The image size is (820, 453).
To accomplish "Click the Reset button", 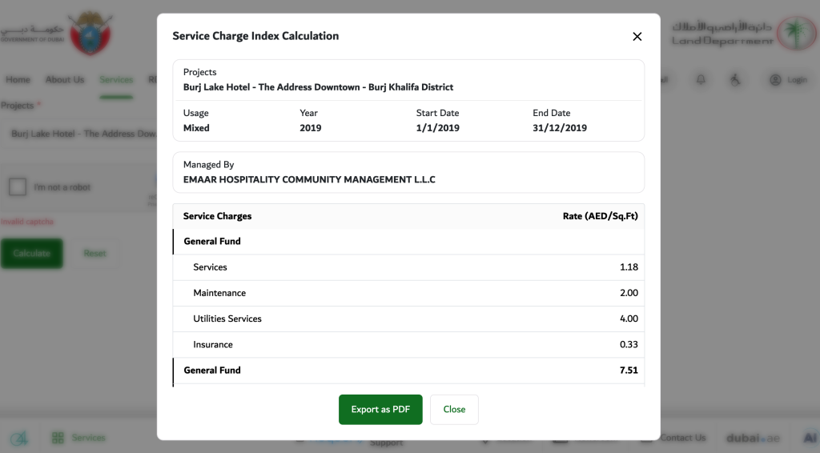I will click(94, 254).
